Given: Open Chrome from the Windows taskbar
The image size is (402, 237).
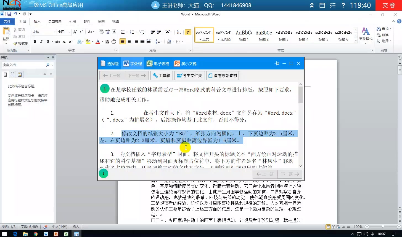Looking at the screenshot, I should pyautogui.click(x=36, y=234).
